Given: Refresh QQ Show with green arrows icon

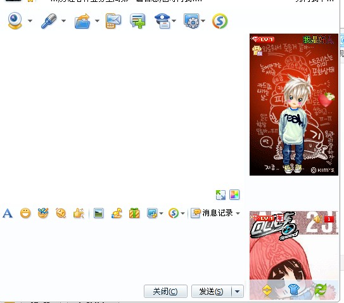Looking at the screenshot, I should coord(321,290).
